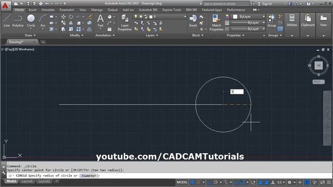Expand the Block panel
The width and height of the screenshot is (333, 187).
(198, 35)
